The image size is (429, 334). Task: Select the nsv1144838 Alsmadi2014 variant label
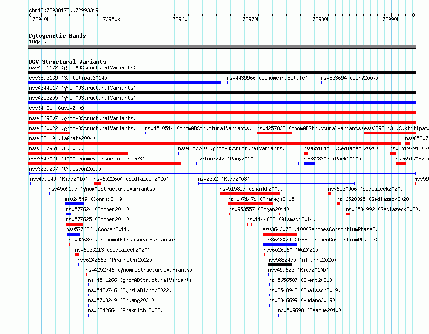pyautogui.click(x=281, y=219)
